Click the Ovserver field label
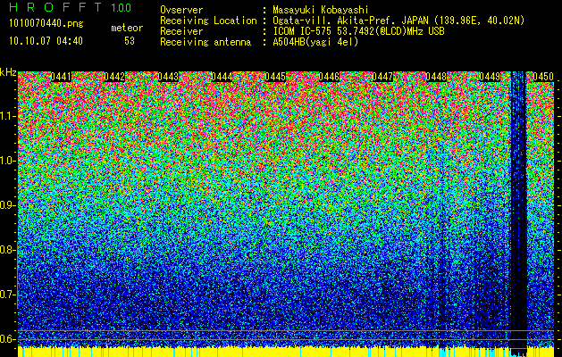 click(181, 10)
